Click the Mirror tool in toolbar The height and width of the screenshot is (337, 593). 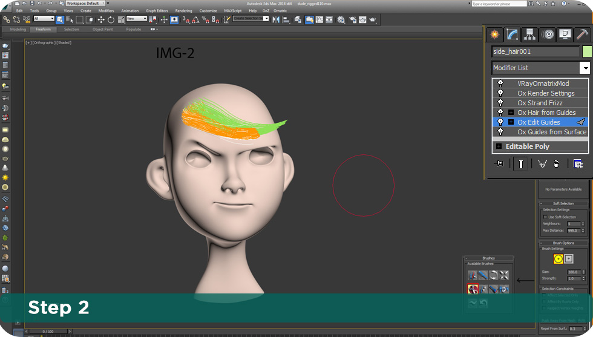pyautogui.click(x=276, y=20)
